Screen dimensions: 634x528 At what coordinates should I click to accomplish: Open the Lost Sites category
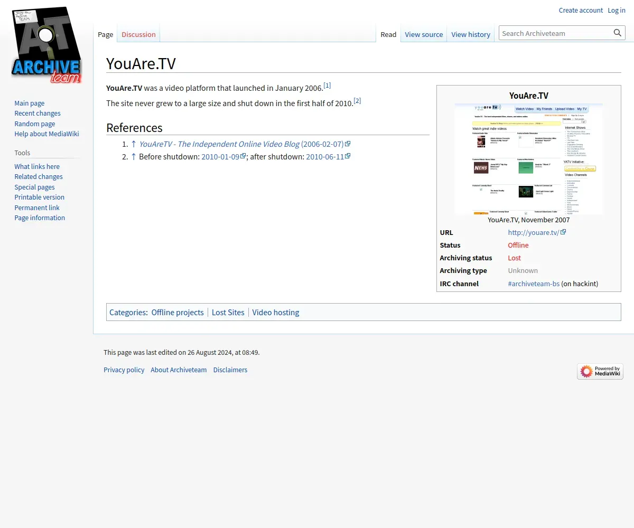coord(228,313)
